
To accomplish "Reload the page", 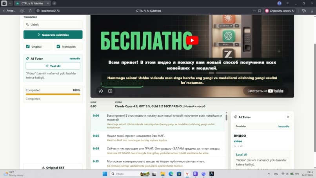I will pos(30,11).
